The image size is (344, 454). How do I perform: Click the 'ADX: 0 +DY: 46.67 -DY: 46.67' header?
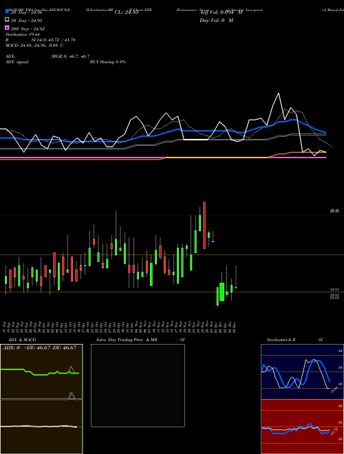(x=40, y=348)
